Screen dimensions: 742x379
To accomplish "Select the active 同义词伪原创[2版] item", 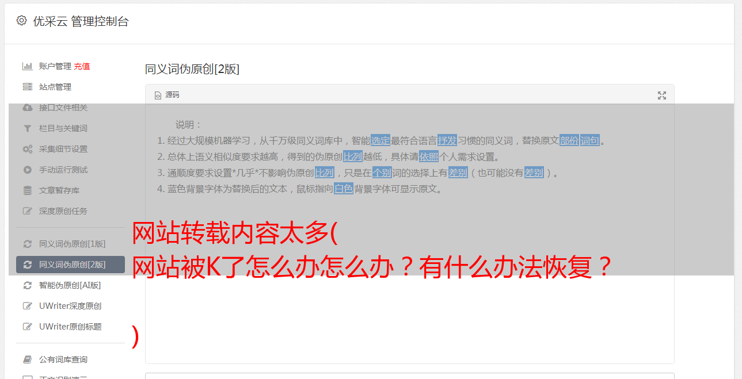I will click(x=70, y=265).
